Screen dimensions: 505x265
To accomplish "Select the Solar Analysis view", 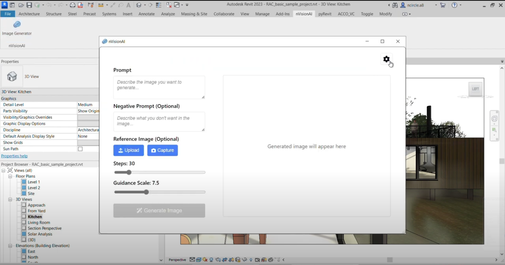I will (x=40, y=234).
